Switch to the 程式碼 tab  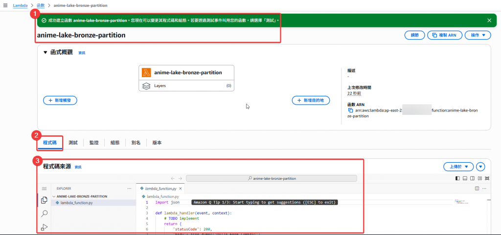pos(49,143)
